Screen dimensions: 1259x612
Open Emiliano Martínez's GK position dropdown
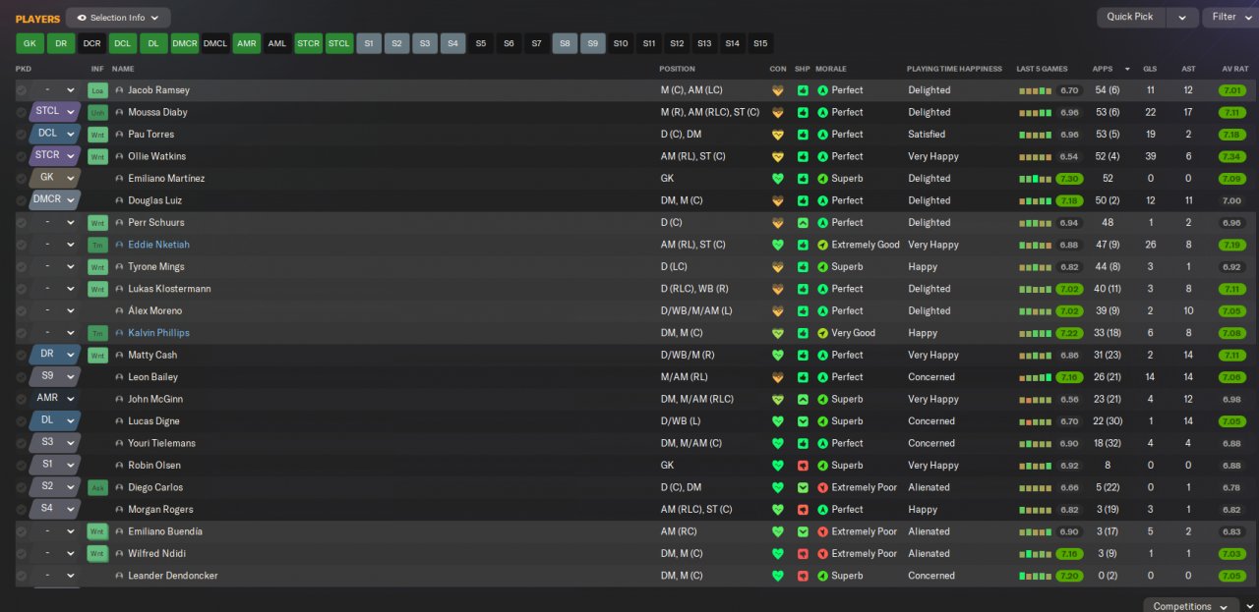click(x=55, y=179)
